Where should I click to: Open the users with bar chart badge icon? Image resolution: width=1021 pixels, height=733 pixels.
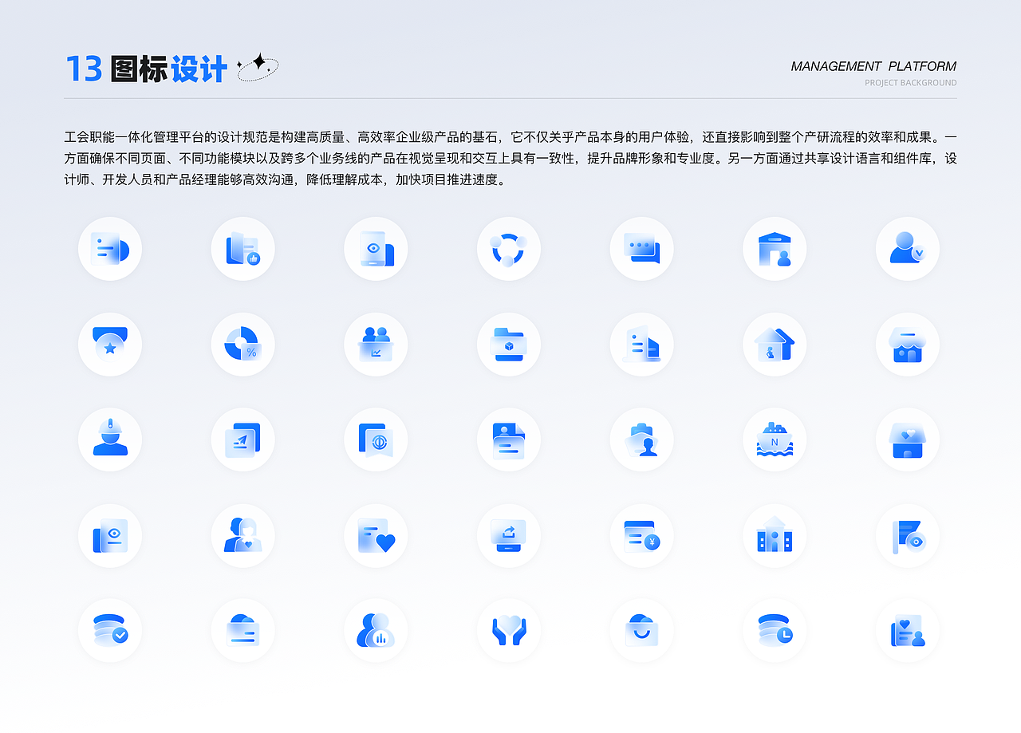(376, 630)
